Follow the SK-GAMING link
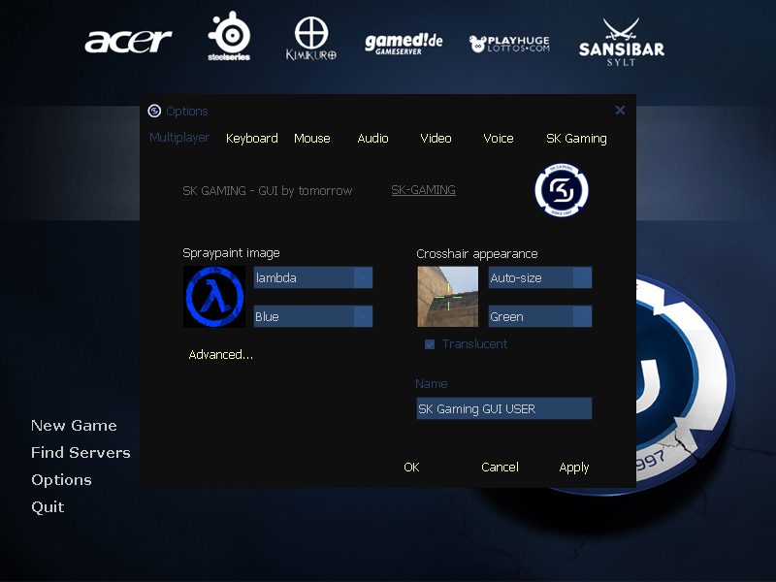Screen dimensions: 776x582 point(423,190)
